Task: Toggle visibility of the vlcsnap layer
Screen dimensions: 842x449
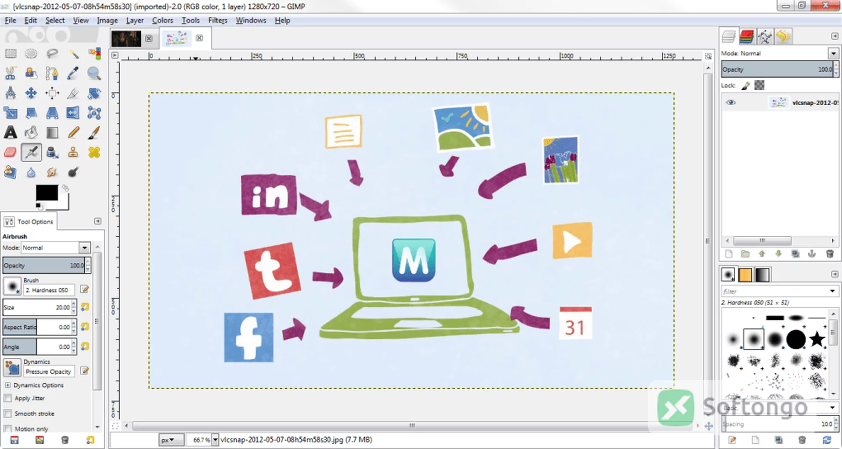Action: point(731,103)
